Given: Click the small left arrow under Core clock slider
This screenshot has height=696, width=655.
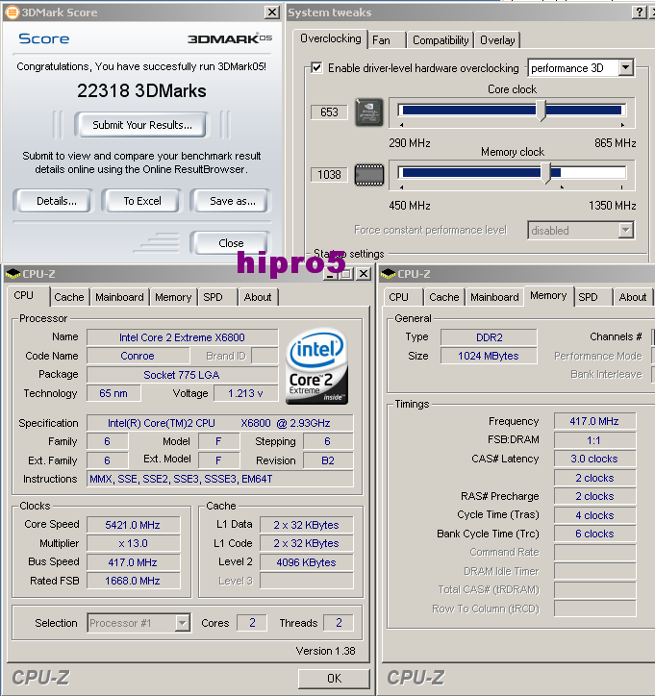Looking at the screenshot, I should coord(402,125).
